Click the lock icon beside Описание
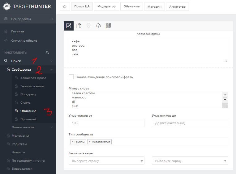The image size is (236, 174). click(x=16, y=111)
